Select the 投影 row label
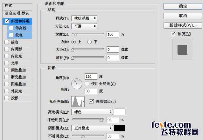 point(15,98)
